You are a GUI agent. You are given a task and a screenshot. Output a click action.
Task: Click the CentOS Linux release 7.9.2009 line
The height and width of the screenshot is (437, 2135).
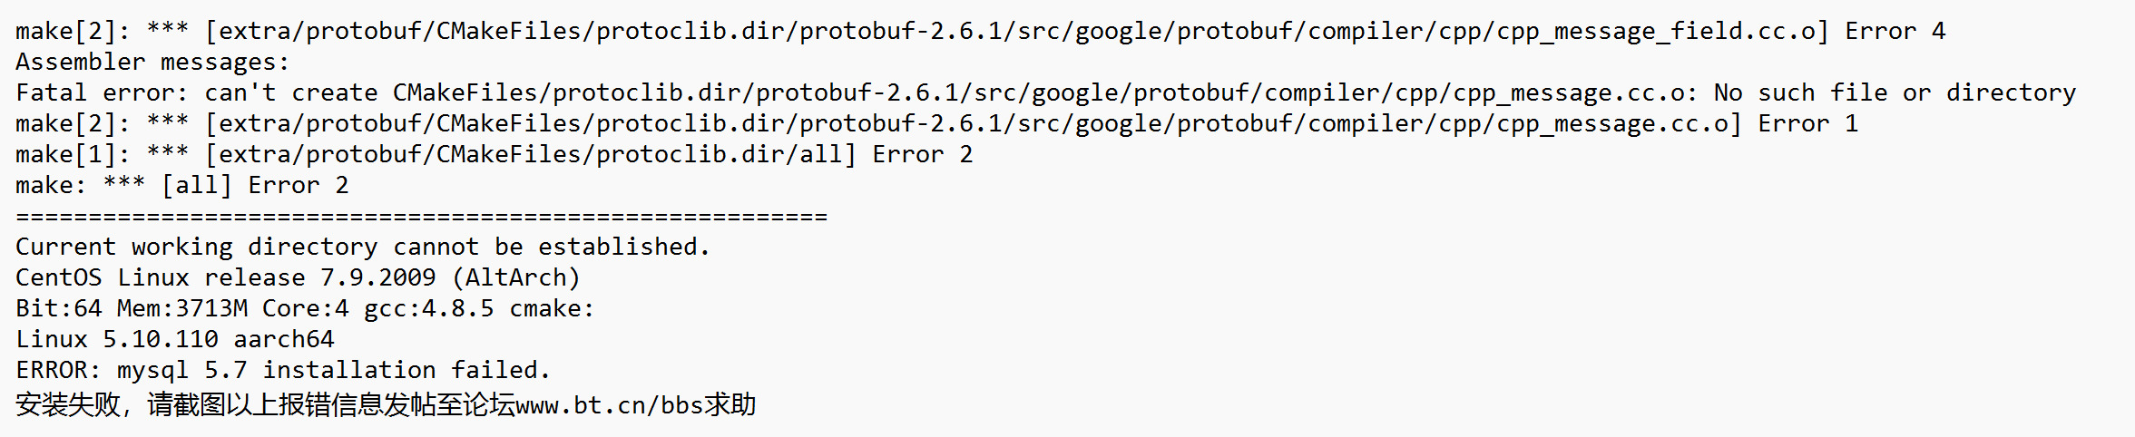(x=298, y=277)
